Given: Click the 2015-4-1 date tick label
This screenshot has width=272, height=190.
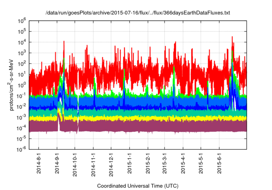Looking at the screenshot, I should pyautogui.click(x=183, y=163).
